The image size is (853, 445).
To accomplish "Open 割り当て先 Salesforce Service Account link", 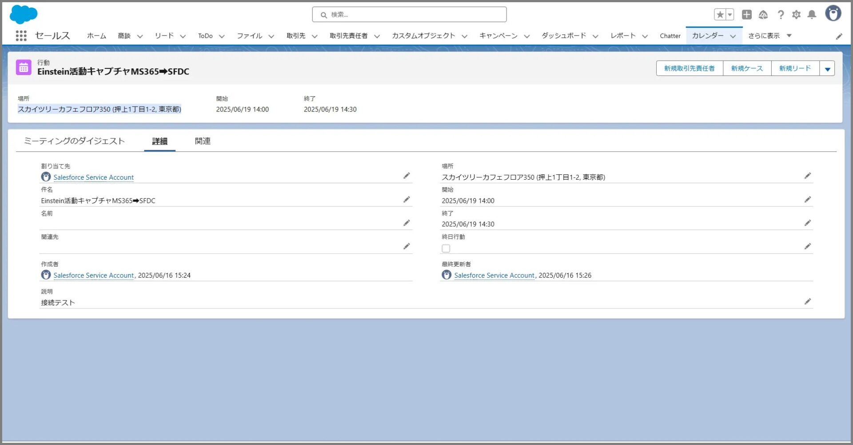I will coord(93,177).
